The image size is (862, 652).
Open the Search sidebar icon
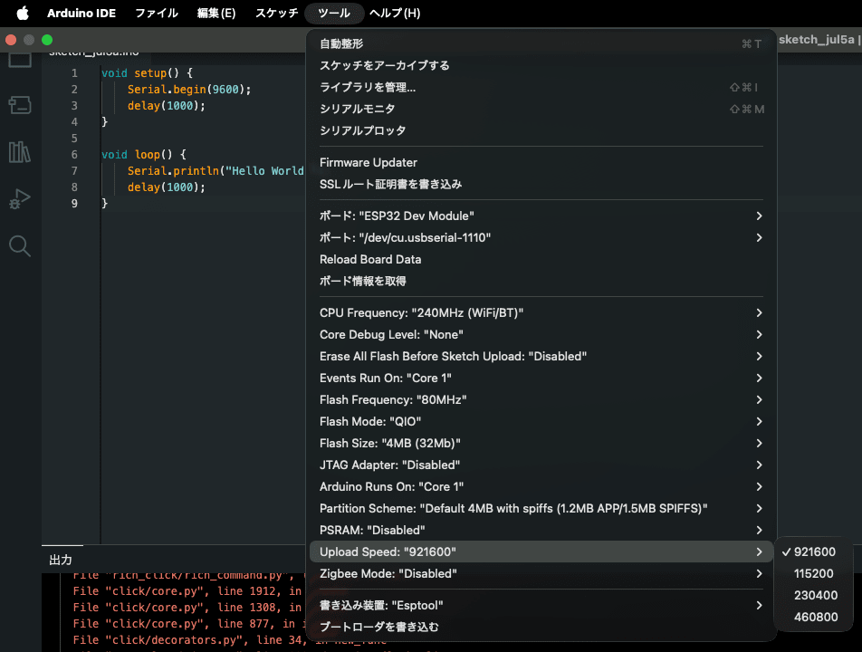20,246
